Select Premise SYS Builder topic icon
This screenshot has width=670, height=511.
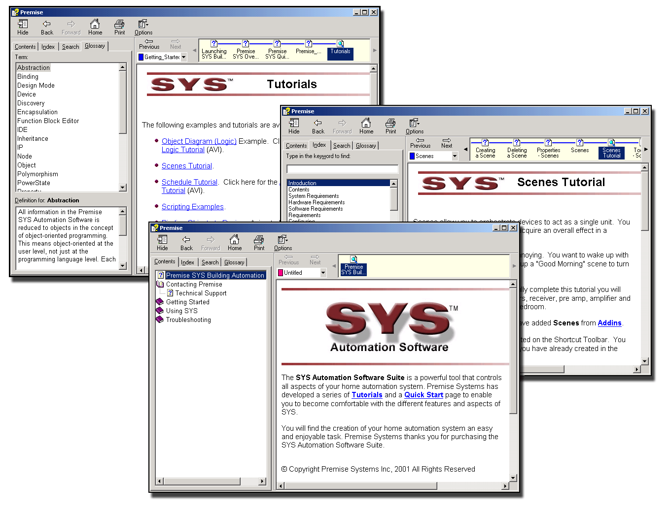point(353,266)
